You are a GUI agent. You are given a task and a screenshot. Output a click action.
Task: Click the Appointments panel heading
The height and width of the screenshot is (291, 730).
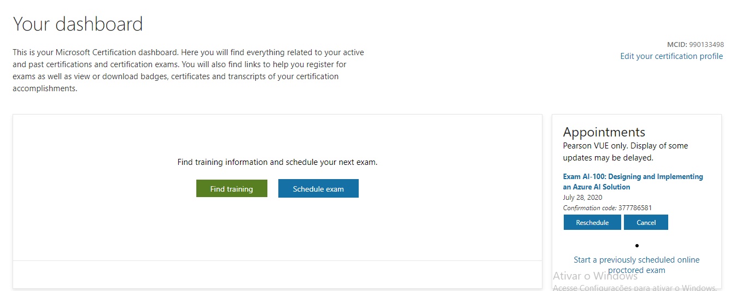604,132
